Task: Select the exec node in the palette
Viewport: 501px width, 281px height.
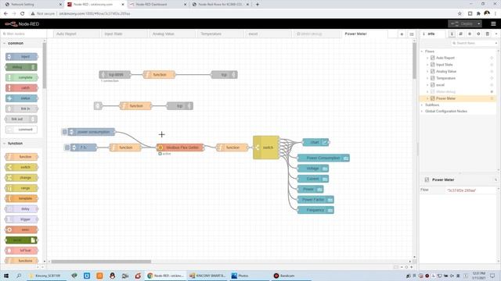Action: coord(21,229)
